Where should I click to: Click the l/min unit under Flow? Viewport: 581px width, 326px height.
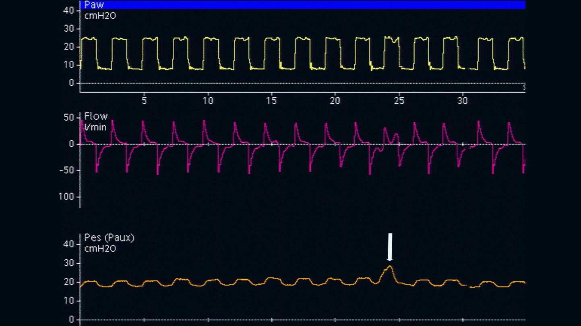[x=95, y=127]
